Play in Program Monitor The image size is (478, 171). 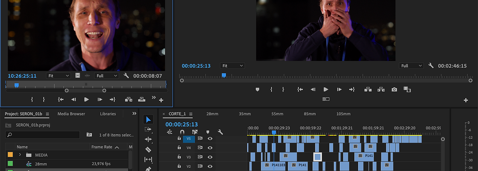326,90
